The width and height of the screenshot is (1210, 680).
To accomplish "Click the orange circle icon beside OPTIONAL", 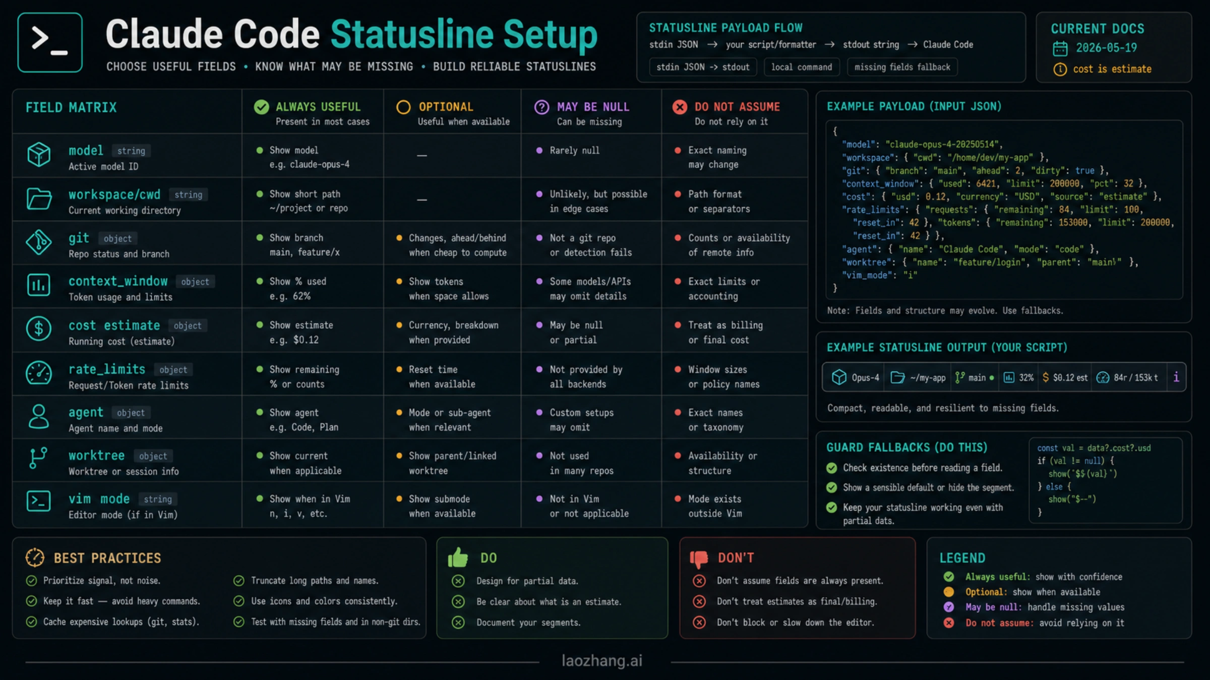I will (403, 107).
